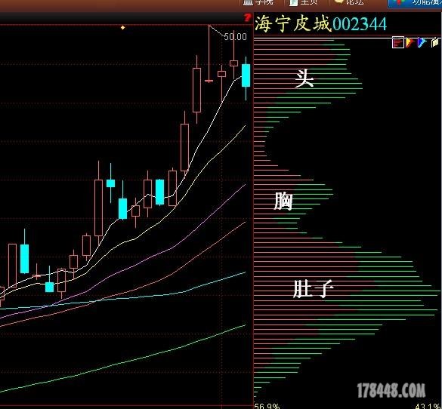This screenshot has width=442, height=409.
Task: Open the 学院 building icon link
Action: coord(258,2)
